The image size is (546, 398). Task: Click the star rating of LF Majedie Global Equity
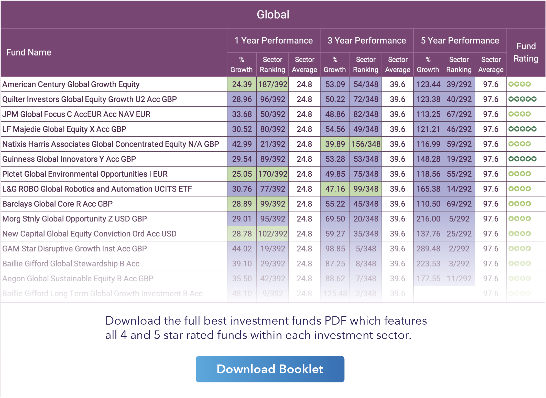point(522,129)
